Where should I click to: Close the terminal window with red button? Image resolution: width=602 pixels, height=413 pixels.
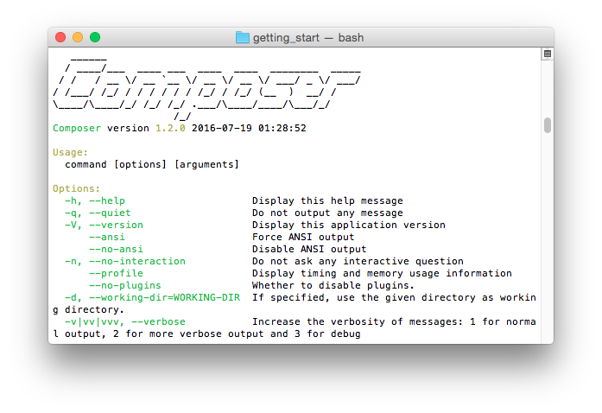(x=60, y=37)
